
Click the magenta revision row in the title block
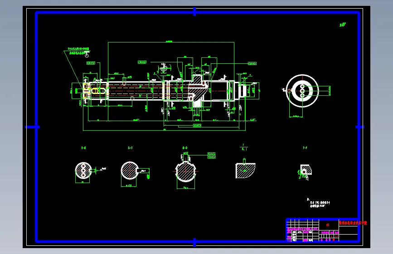(x=302, y=229)
